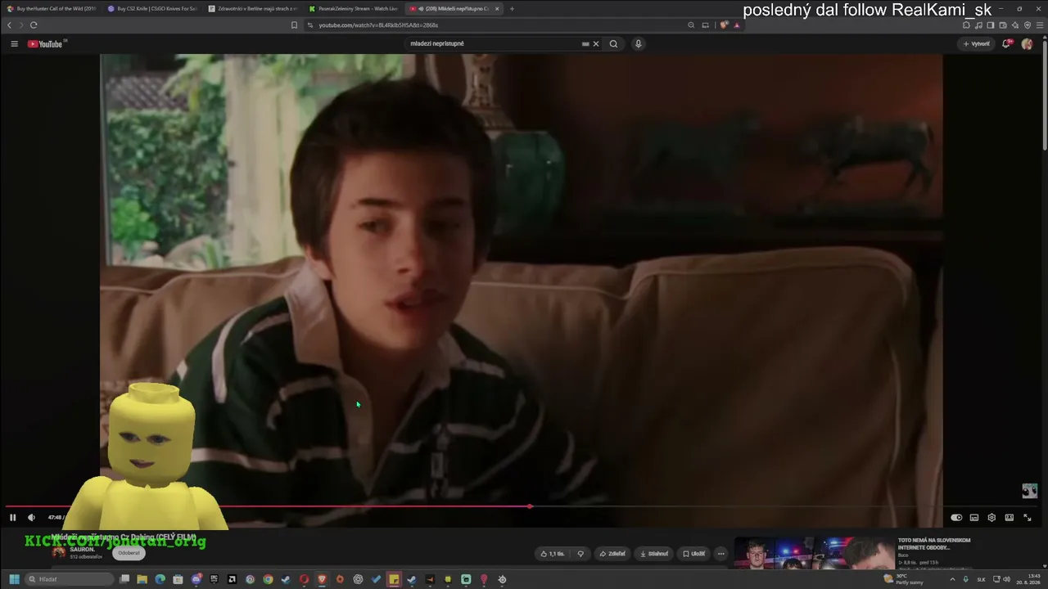Mute the video with the speaker icon
This screenshot has width=1048, height=589.
(x=31, y=517)
